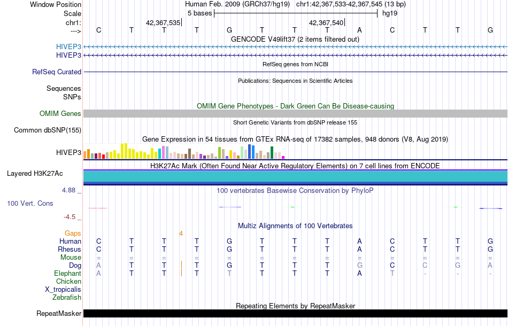Click the hg19 label beside the scale bar
The image size is (508, 326).
point(390,13)
